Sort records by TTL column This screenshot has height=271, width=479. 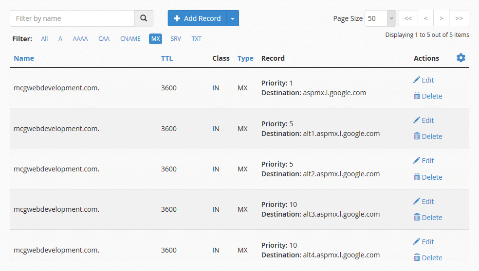[167, 58]
